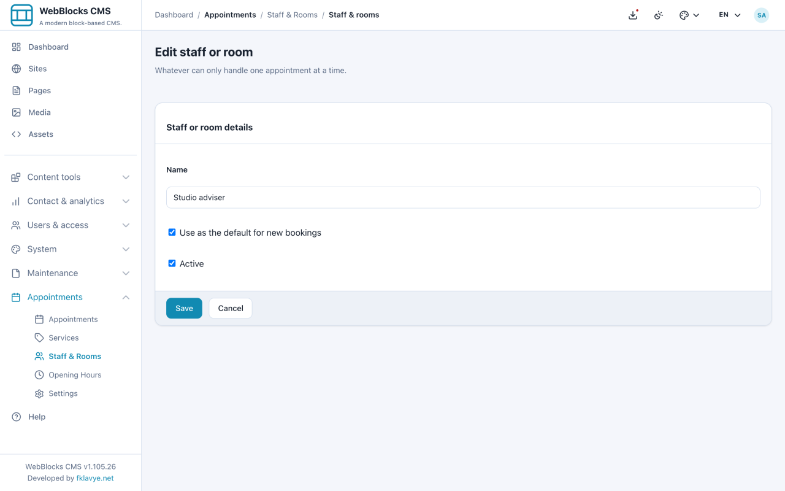This screenshot has width=785, height=491.
Task: Click the Assets code brackets icon
Action: click(17, 134)
